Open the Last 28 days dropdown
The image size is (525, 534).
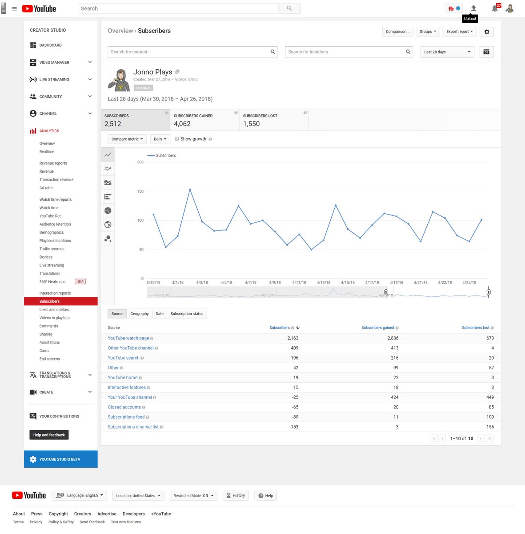point(447,52)
